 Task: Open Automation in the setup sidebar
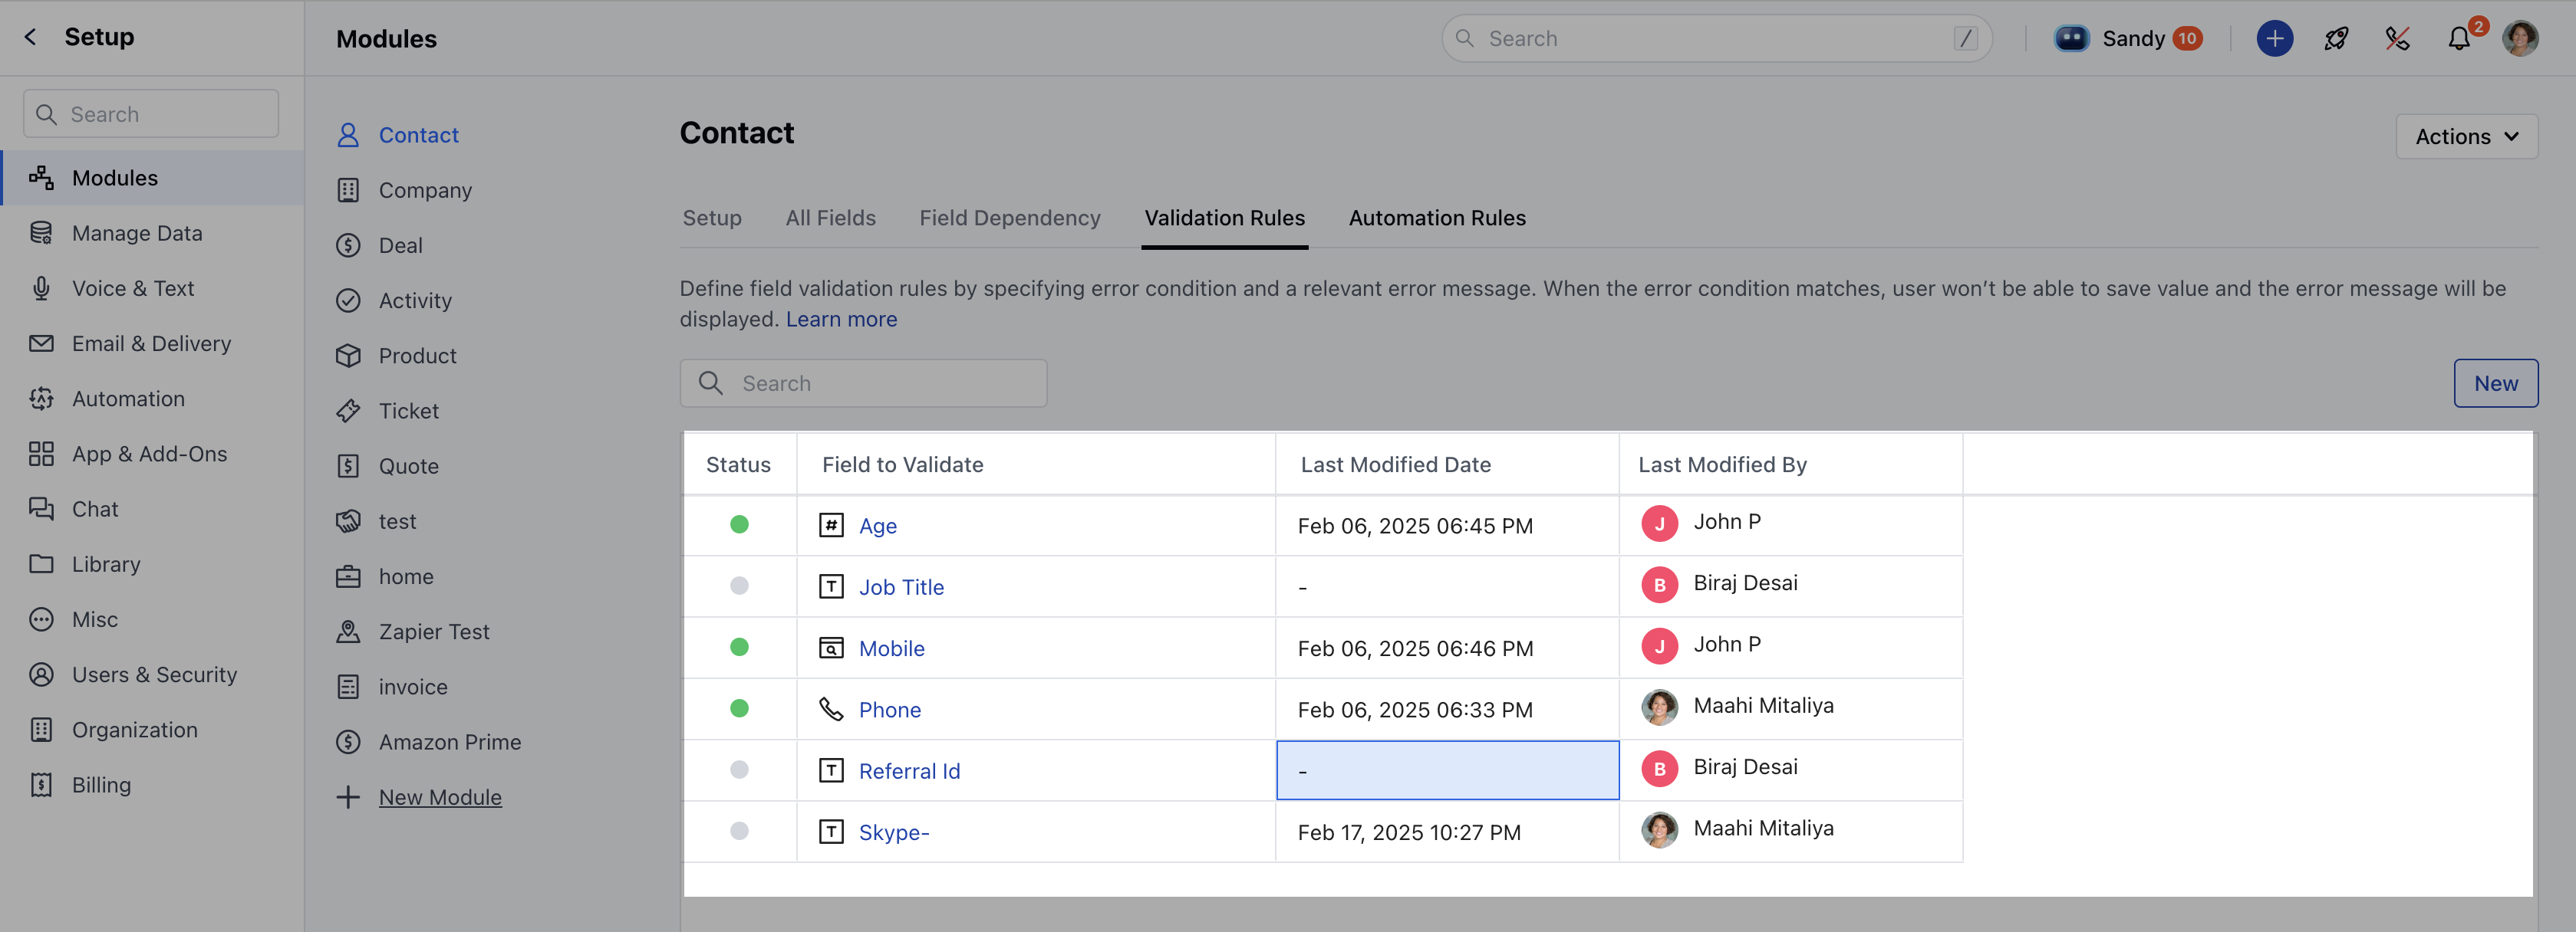(128, 399)
